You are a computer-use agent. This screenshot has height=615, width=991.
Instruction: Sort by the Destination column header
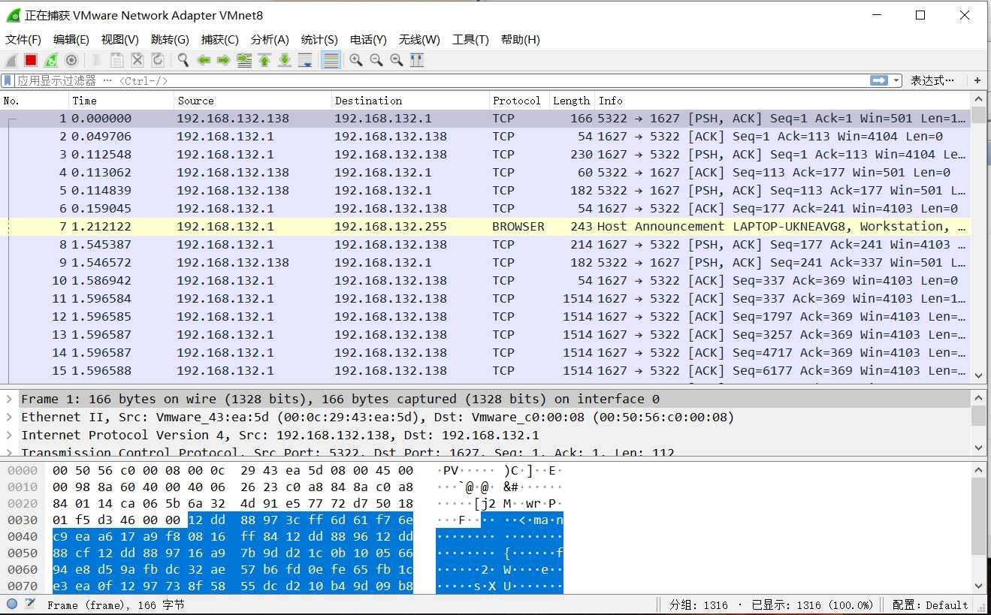[410, 100]
